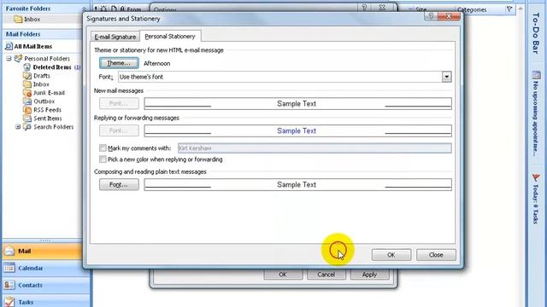Click the dialog help question mark button
The height and width of the screenshot is (307, 547).
click(x=431, y=16)
